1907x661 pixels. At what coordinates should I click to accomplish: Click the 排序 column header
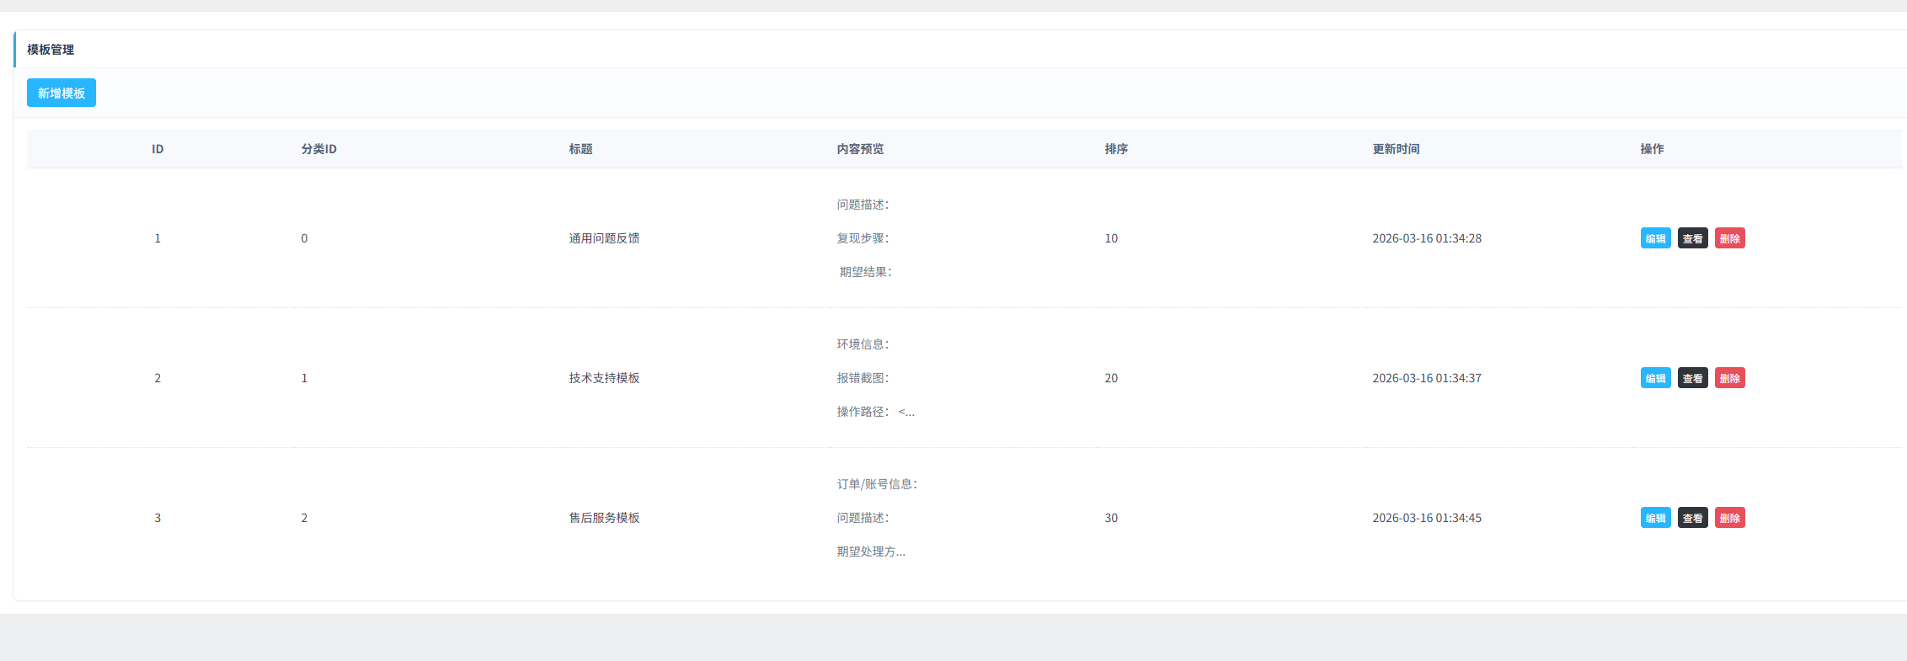pyautogui.click(x=1116, y=149)
